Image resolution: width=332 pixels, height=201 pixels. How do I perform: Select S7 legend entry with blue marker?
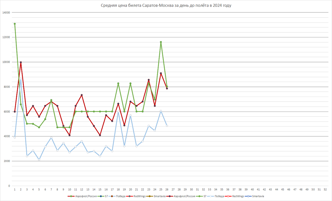[103, 196]
